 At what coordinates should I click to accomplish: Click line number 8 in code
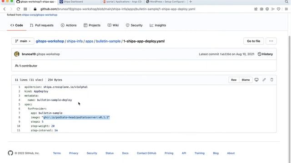click(19, 117)
